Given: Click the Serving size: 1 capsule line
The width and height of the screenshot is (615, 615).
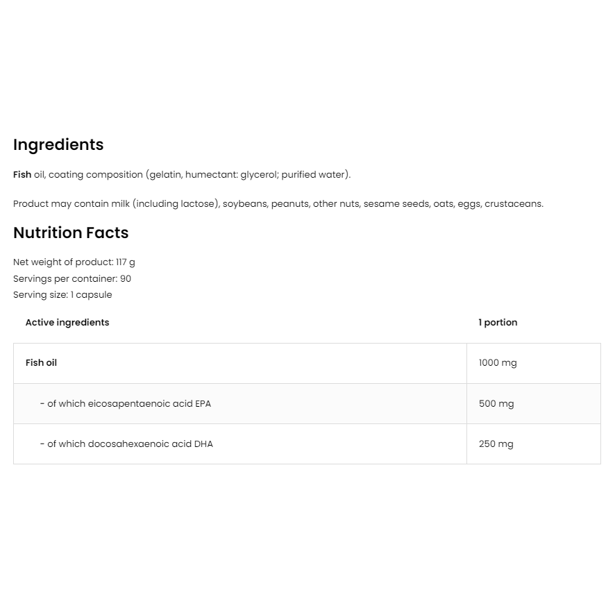Looking at the screenshot, I should (x=62, y=294).
